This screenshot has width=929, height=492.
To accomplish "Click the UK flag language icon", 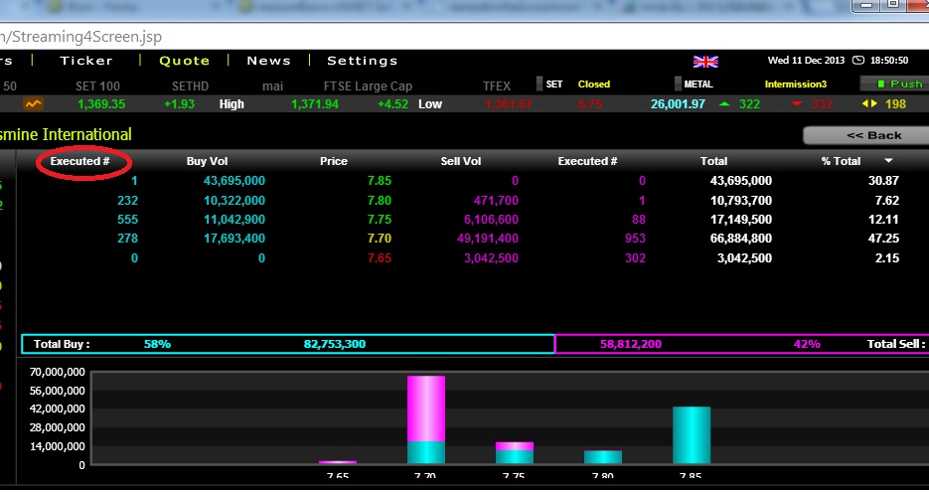I will pyautogui.click(x=705, y=61).
